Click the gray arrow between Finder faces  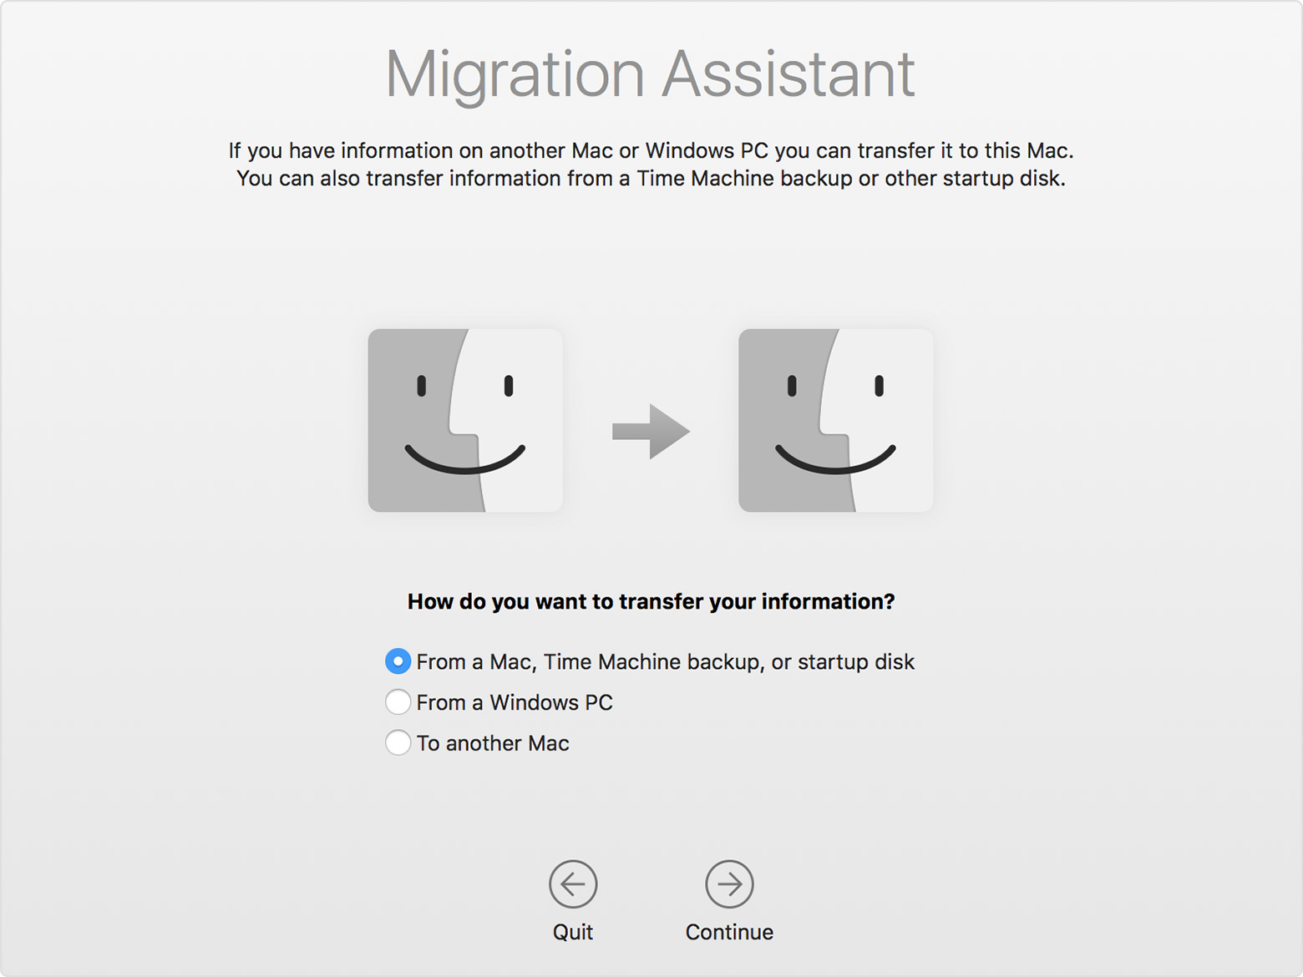click(x=651, y=432)
